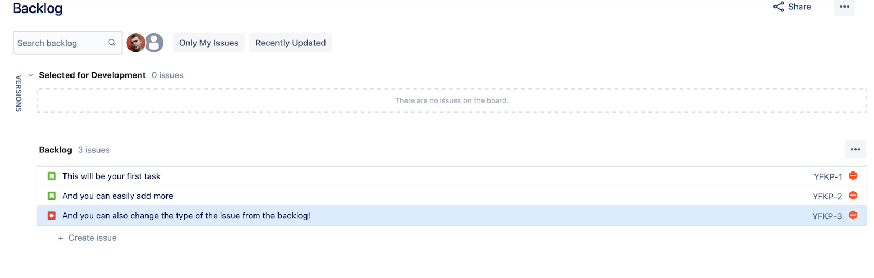Image resolution: width=874 pixels, height=278 pixels.
Task: Toggle the Only My Issues filter
Action: [209, 43]
